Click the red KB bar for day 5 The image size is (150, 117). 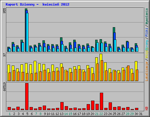(27, 97)
